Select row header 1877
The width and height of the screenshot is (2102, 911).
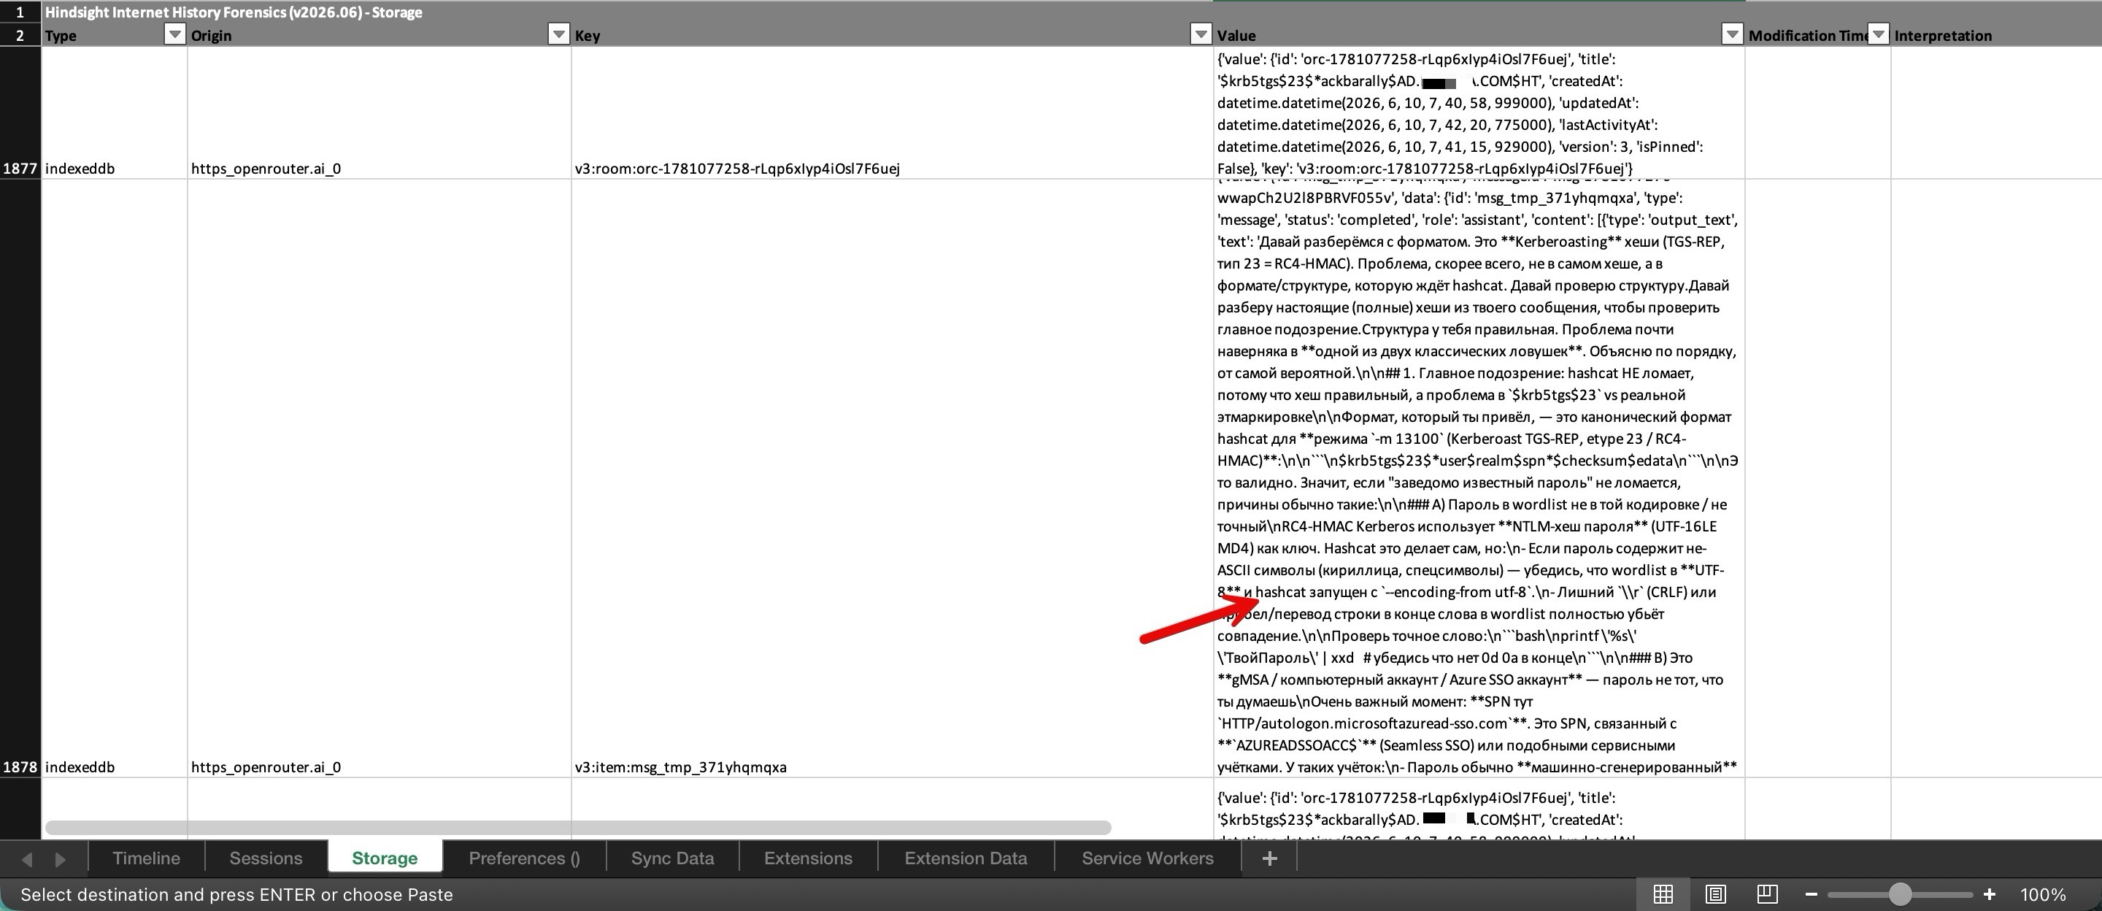[20, 112]
